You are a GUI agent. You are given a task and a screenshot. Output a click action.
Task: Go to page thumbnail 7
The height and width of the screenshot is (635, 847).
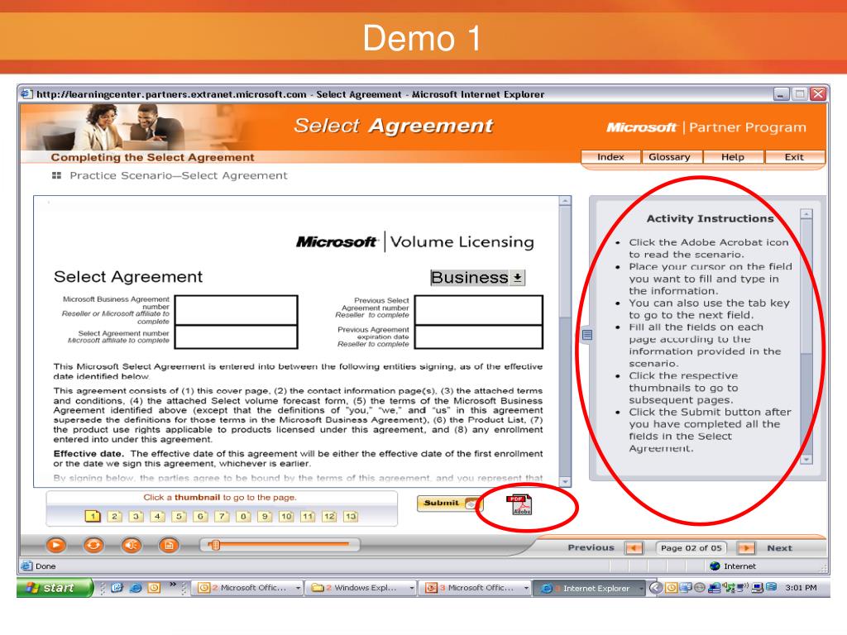pos(222,516)
